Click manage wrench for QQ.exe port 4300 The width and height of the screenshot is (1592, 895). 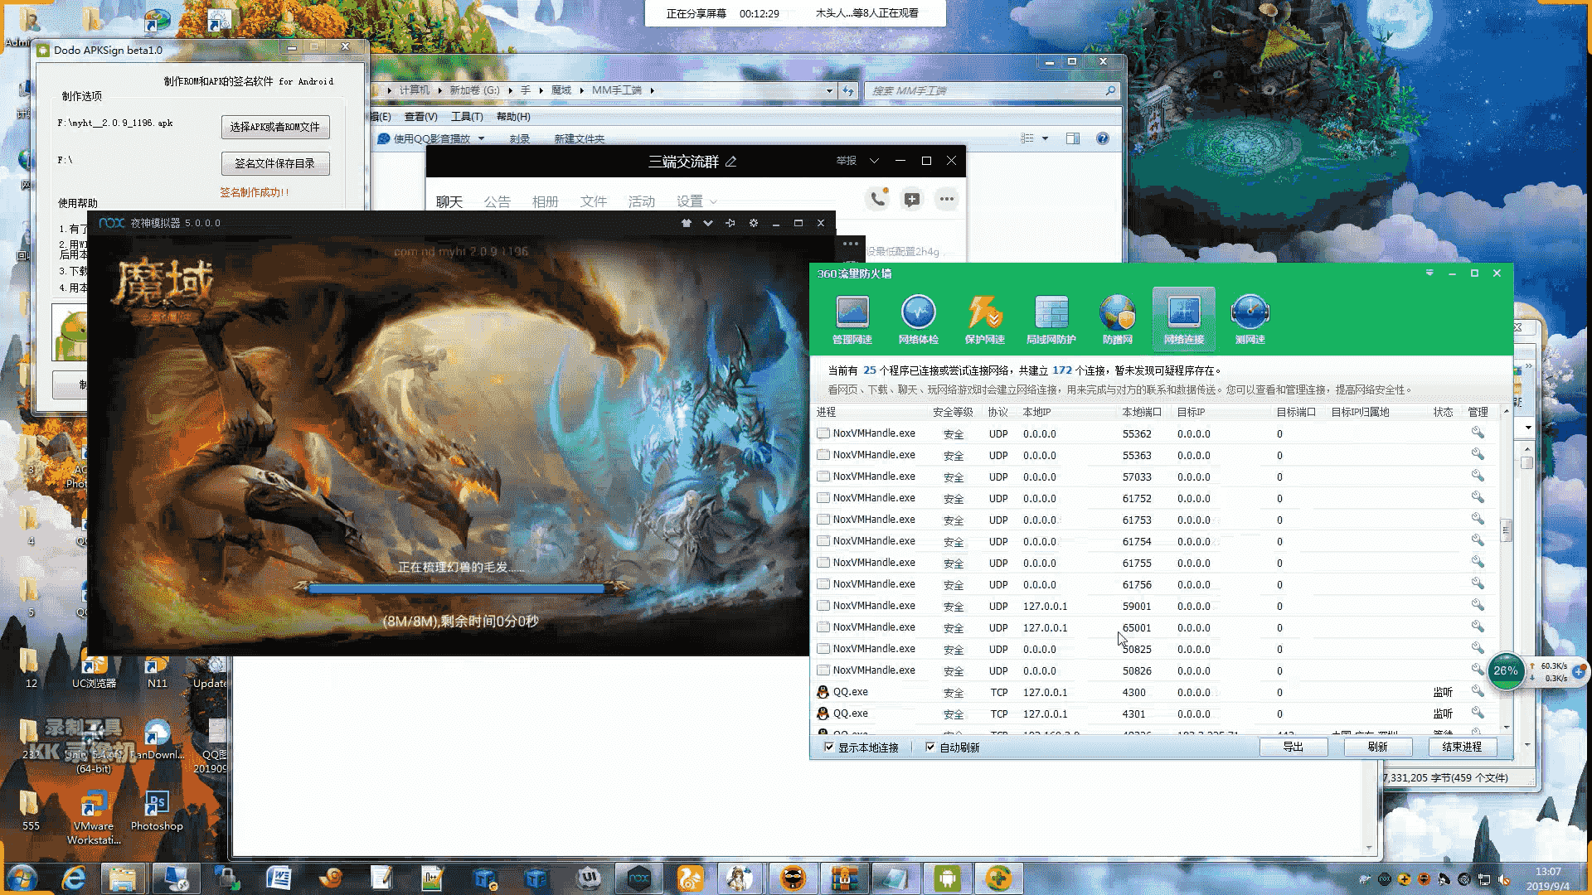click(1477, 691)
